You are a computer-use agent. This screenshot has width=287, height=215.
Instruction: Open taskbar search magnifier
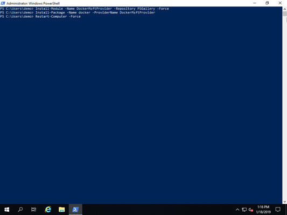tap(20, 210)
